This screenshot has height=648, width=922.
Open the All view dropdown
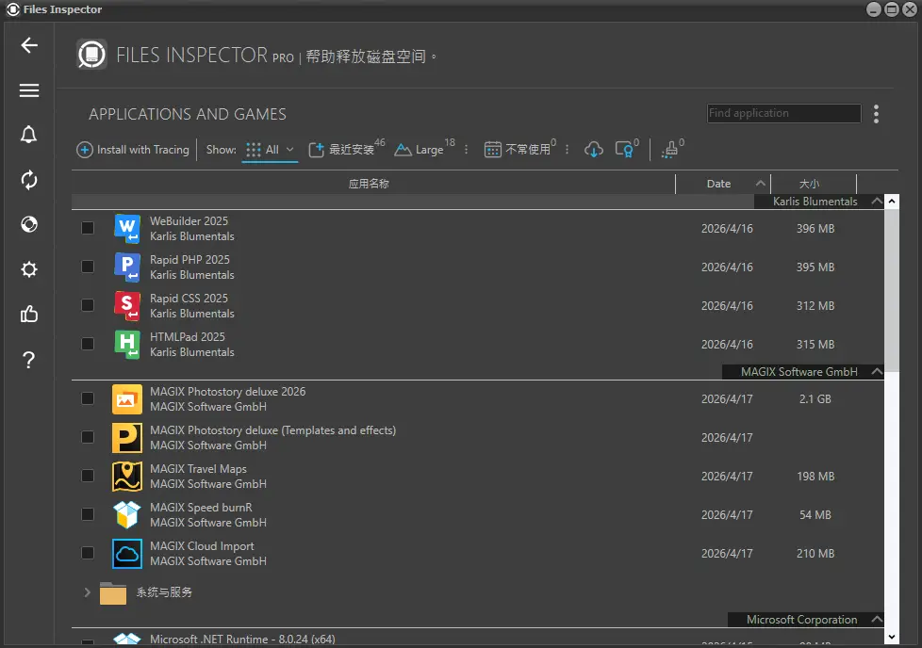pos(271,150)
